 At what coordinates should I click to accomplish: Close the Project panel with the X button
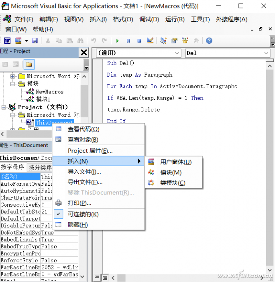(x=84, y=53)
